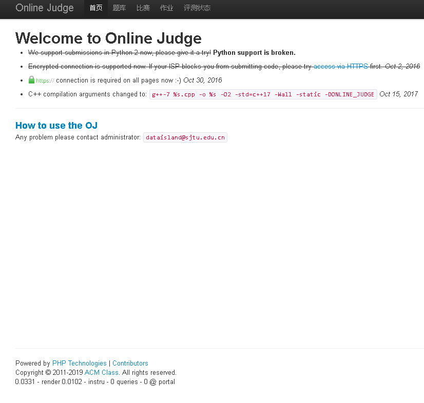Screen dimensions: 424x403
Task: Click the green https:// text
Action: coord(45,80)
